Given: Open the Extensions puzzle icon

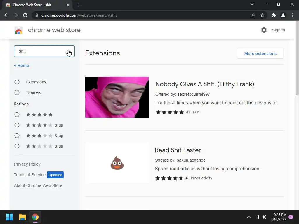Looking at the screenshot, I should pos(274,15).
